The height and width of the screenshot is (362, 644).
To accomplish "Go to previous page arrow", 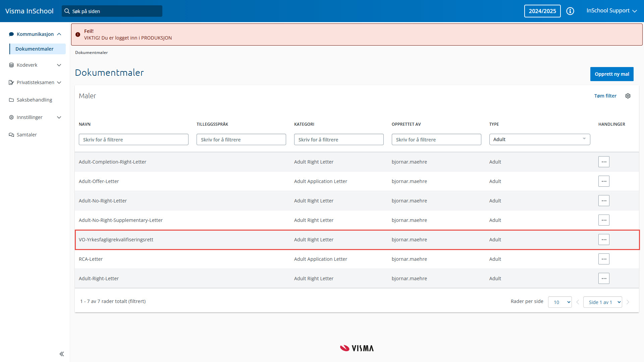I will 578,302.
